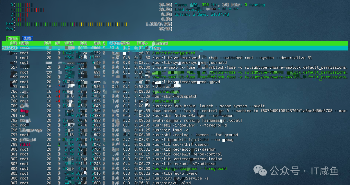Click the 1904M VIRT value
Image resolution: width=350 pixels, height=185 pixels.
tap(68, 53)
